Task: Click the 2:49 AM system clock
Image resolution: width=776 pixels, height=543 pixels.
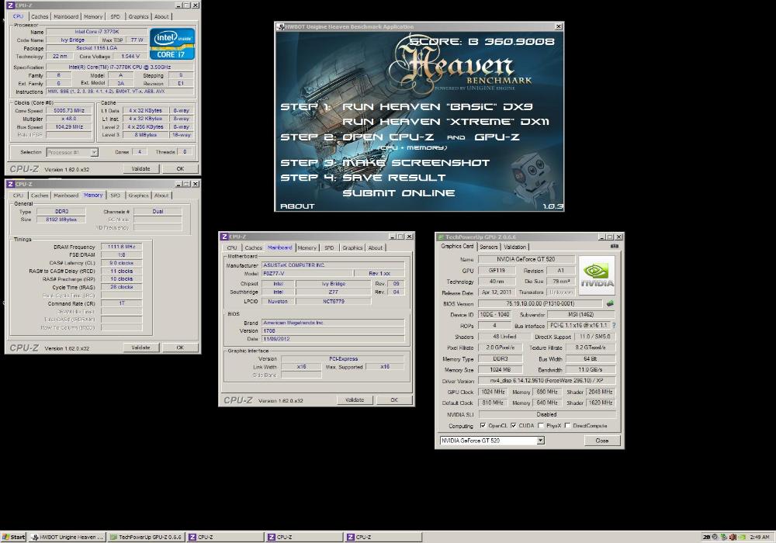Action: click(759, 537)
